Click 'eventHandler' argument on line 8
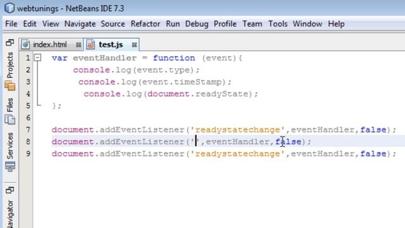405x228 pixels. coord(237,142)
